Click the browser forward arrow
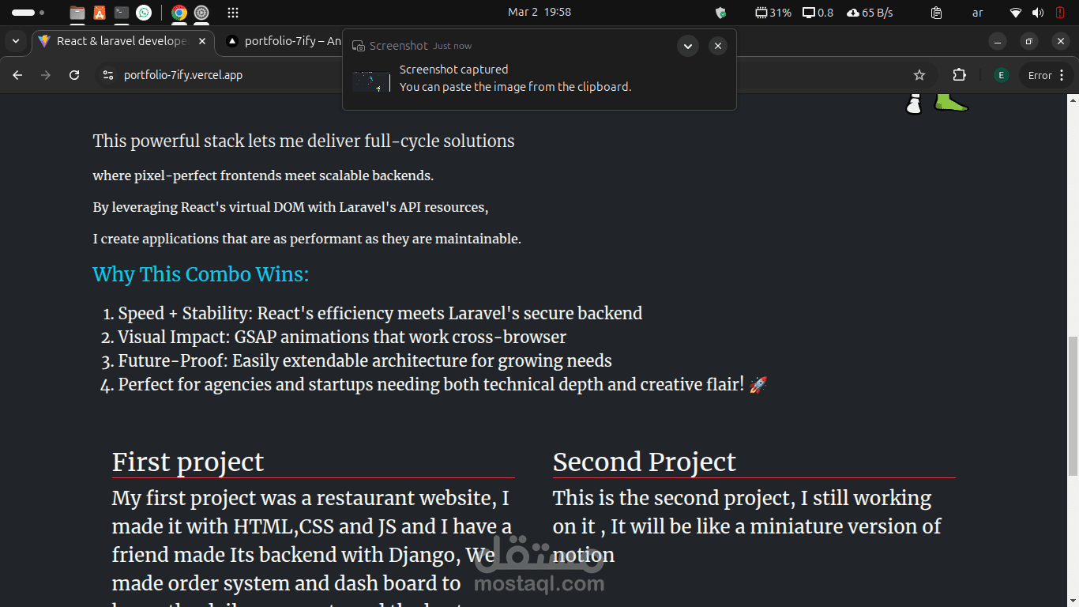This screenshot has width=1079, height=607. point(46,75)
